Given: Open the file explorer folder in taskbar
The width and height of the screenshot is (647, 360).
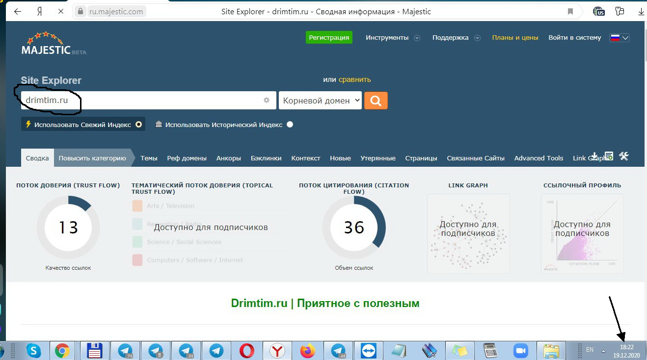Looking at the screenshot, I should 552,351.
